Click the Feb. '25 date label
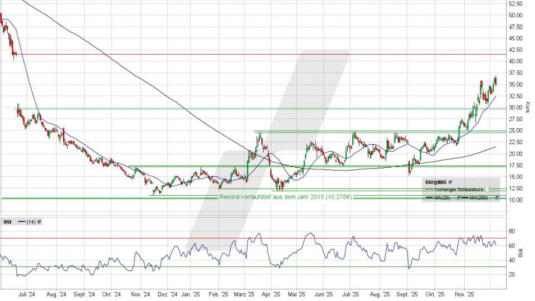The height and width of the screenshot is (301, 535). [x=218, y=294]
